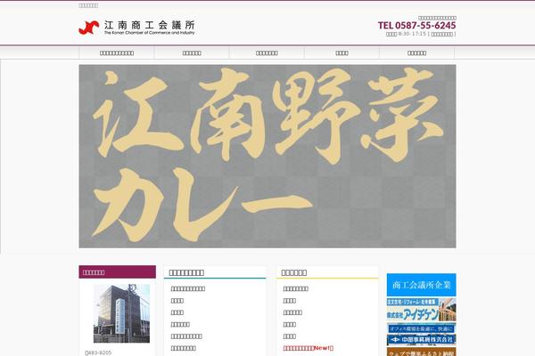
Task: Open the 中部事務機株式会社 banner
Action: [x=422, y=335]
